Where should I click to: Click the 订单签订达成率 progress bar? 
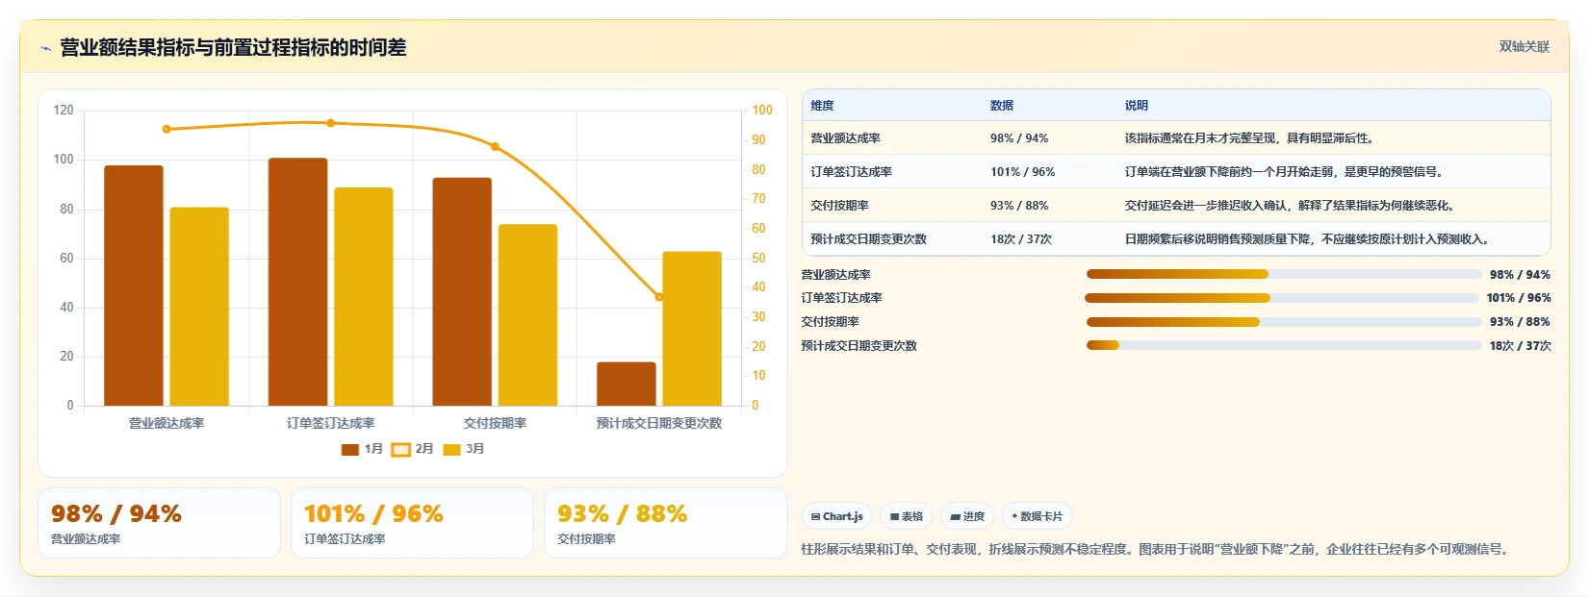(1284, 298)
